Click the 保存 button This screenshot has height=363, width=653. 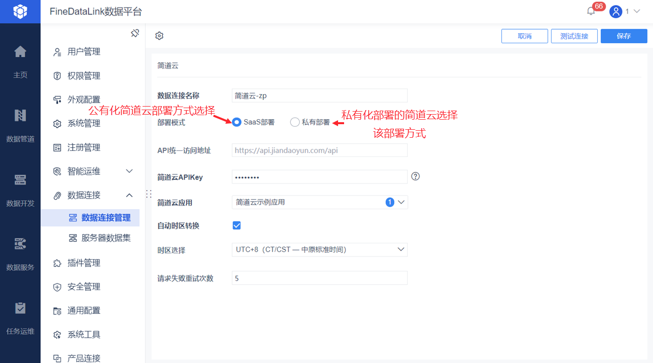click(x=624, y=36)
